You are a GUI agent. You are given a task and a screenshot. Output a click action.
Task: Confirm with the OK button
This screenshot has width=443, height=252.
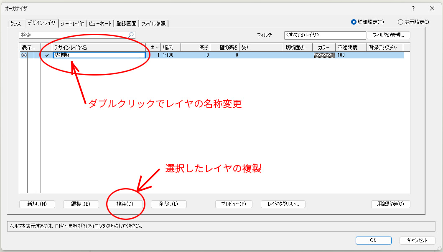[x=373, y=240]
